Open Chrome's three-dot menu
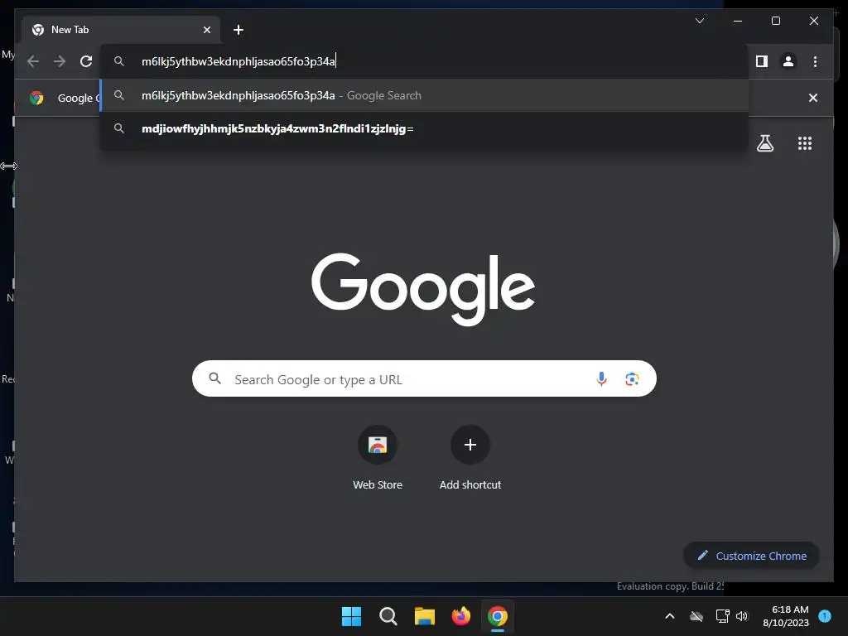 point(815,61)
